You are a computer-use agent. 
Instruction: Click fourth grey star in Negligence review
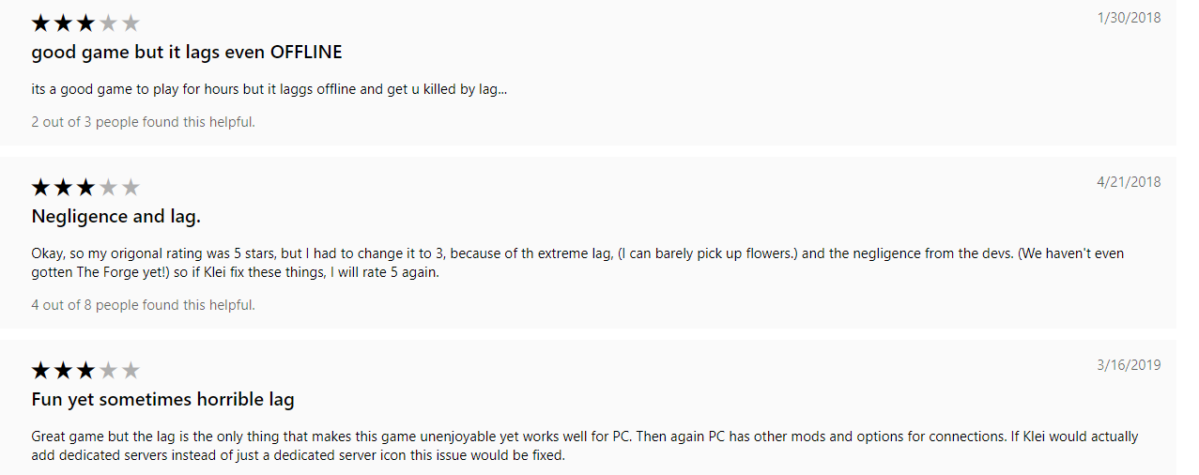(108, 188)
